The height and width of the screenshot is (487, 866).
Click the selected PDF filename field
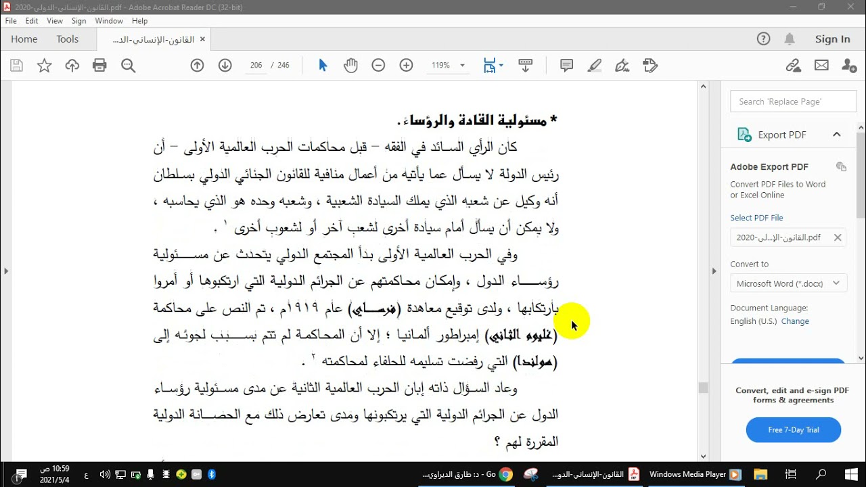pyautogui.click(x=788, y=237)
